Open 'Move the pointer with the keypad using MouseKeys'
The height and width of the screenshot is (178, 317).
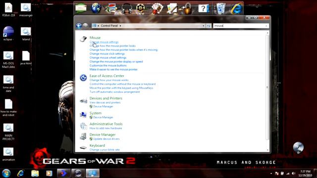(121, 88)
